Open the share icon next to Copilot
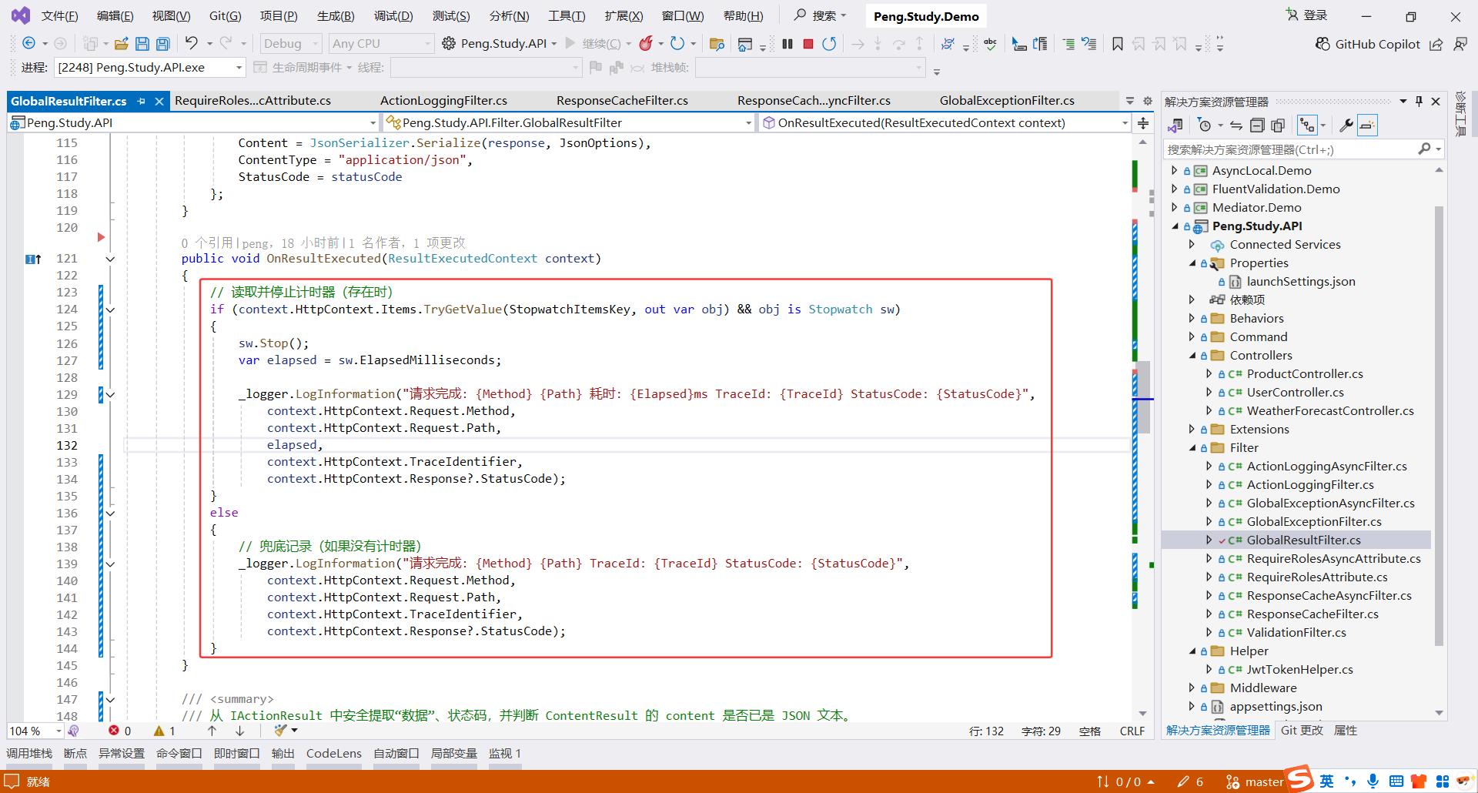This screenshot has width=1478, height=793. point(1436,45)
